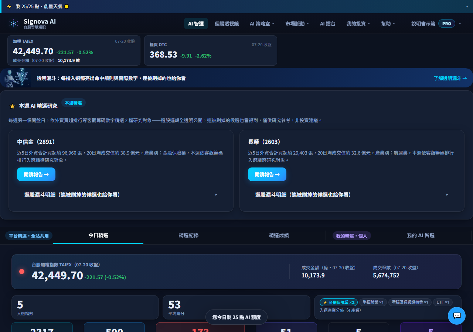Click the 長榮（2603） heading
Viewport: 473px width, 332px height.
pyautogui.click(x=264, y=142)
